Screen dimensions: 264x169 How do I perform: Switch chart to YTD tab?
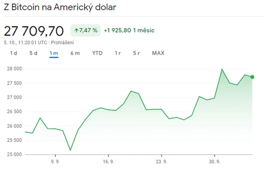tap(97, 53)
